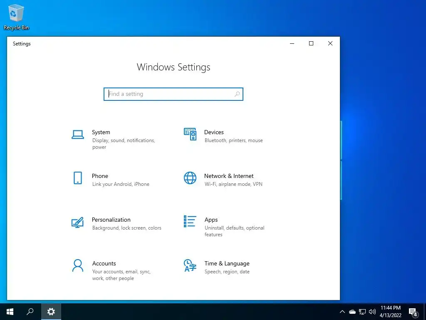Open Devices keyboard and speaker icon

[190, 134]
